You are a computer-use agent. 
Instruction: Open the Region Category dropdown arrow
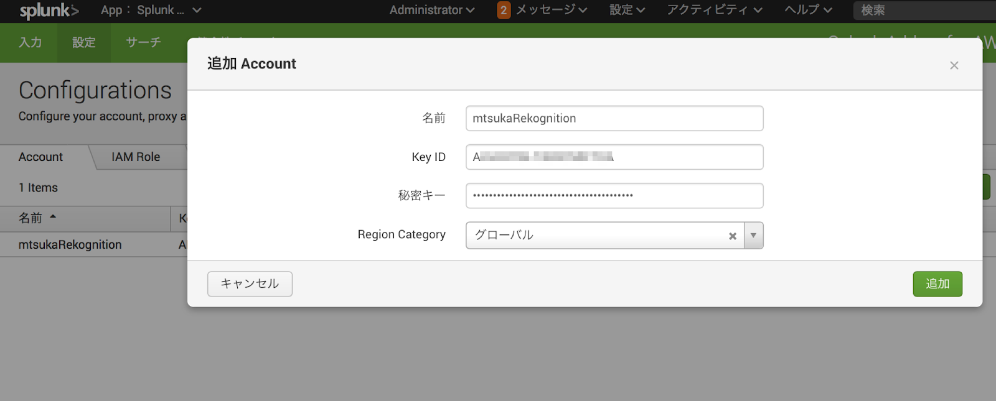pyautogui.click(x=753, y=236)
